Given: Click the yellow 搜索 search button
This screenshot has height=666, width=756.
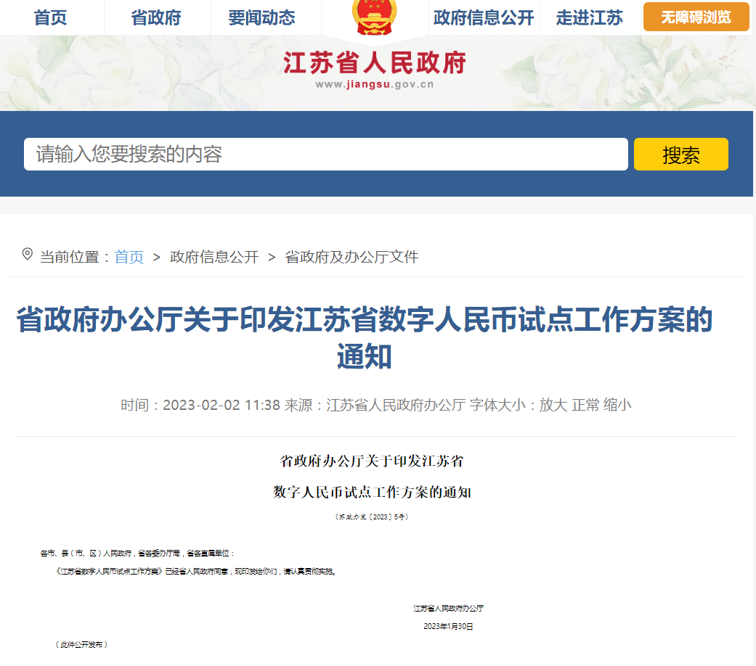Looking at the screenshot, I should (680, 154).
